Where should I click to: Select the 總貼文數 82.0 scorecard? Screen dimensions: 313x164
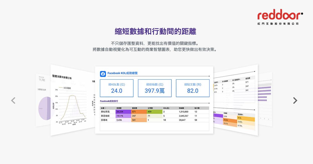(193, 88)
